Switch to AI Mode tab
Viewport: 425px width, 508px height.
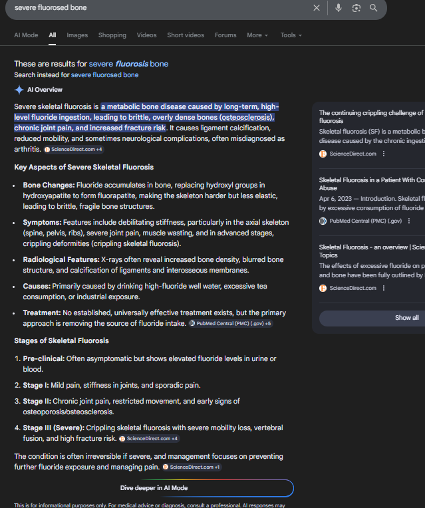[x=26, y=35]
